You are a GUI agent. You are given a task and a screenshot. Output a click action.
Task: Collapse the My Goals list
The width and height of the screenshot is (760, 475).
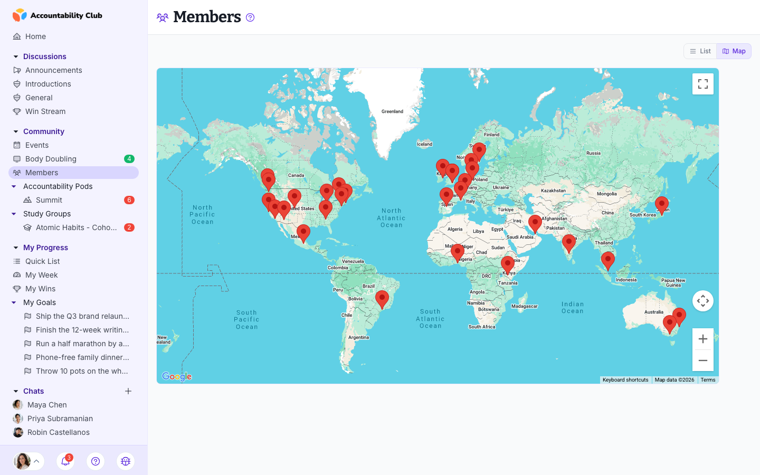click(14, 302)
